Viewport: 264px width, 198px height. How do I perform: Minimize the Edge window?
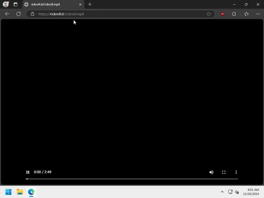tap(234, 4)
